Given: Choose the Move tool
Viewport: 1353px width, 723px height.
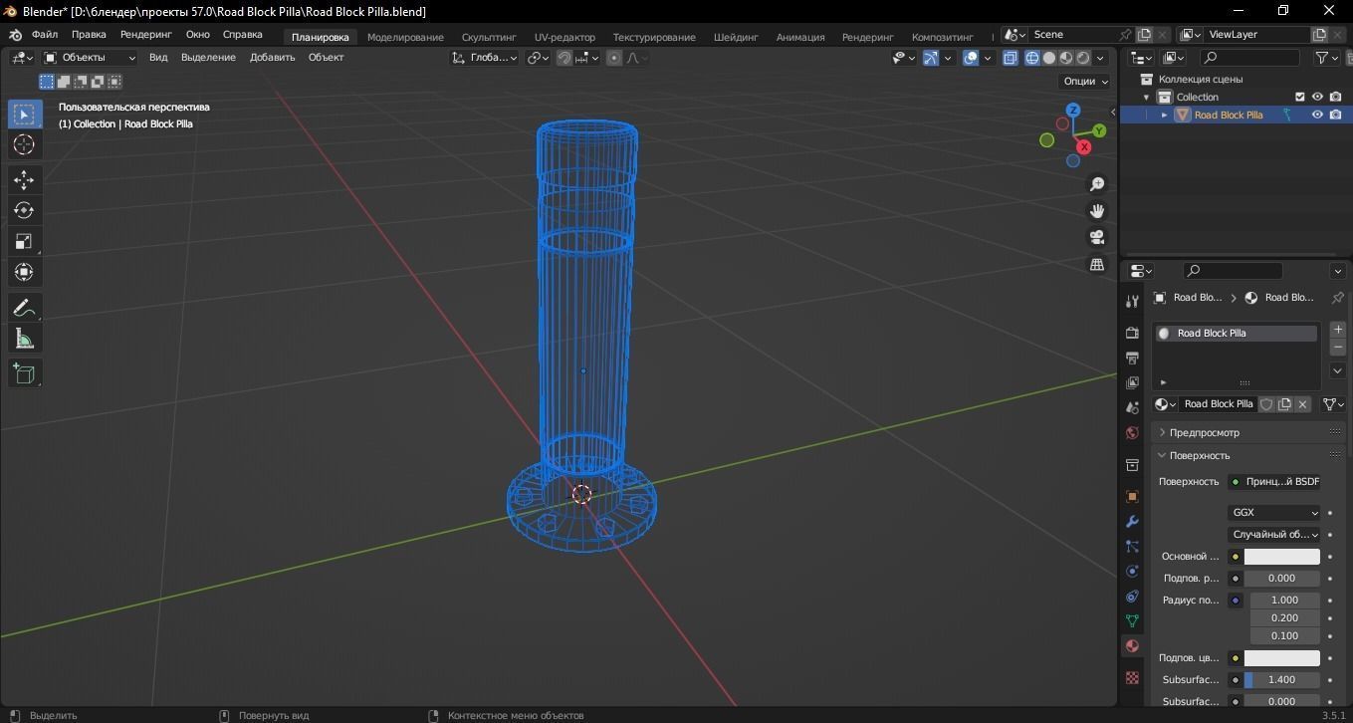Looking at the screenshot, I should point(24,179).
